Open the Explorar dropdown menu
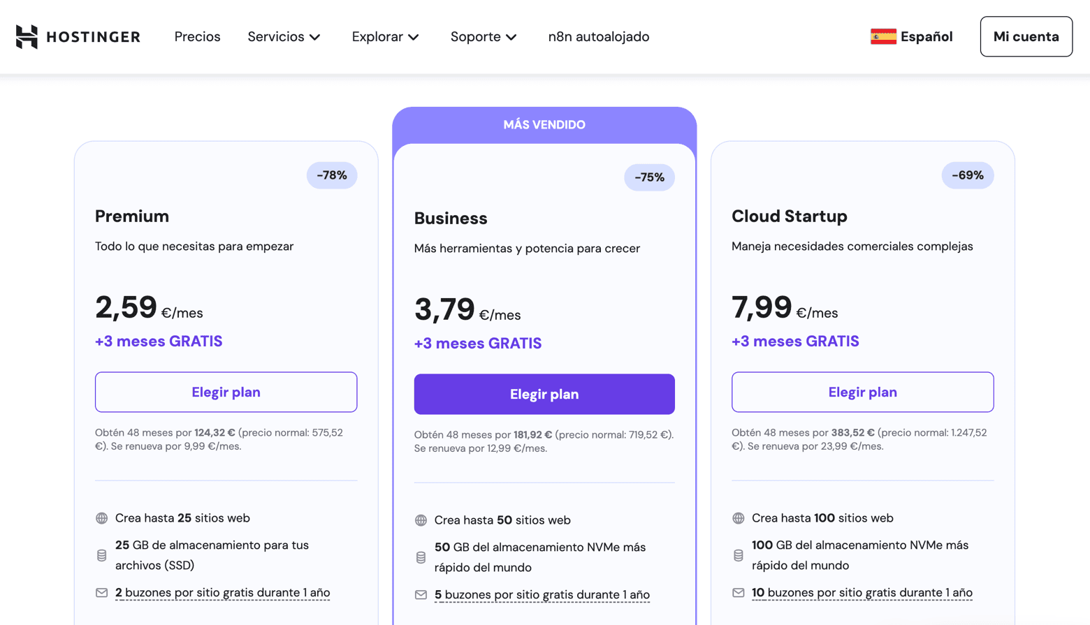Image resolution: width=1090 pixels, height=625 pixels. tap(385, 37)
